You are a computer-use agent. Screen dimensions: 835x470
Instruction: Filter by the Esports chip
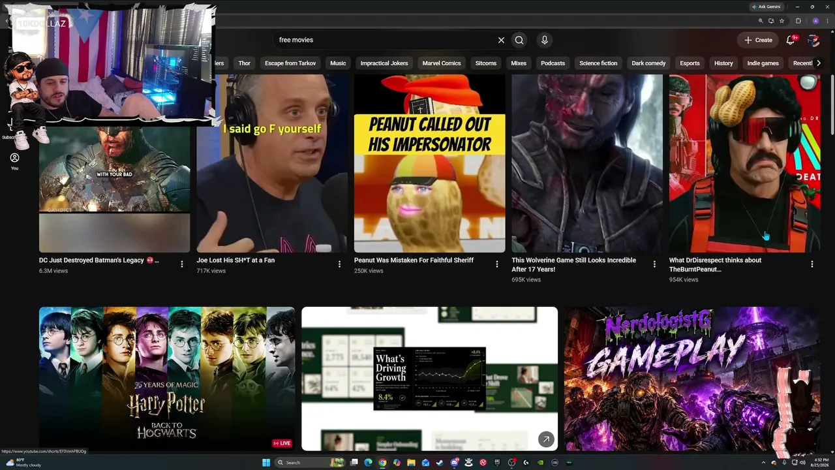690,63
